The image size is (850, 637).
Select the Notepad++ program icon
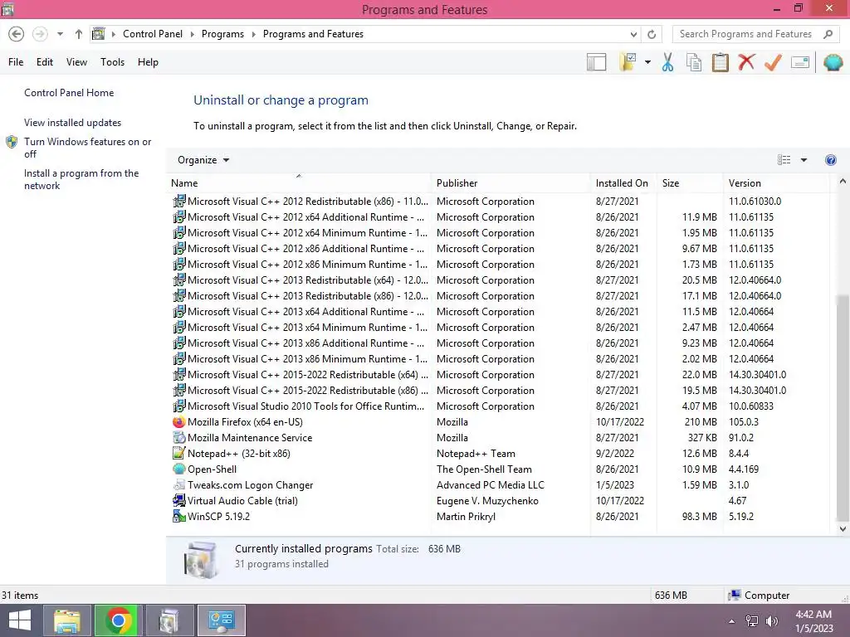click(x=179, y=454)
